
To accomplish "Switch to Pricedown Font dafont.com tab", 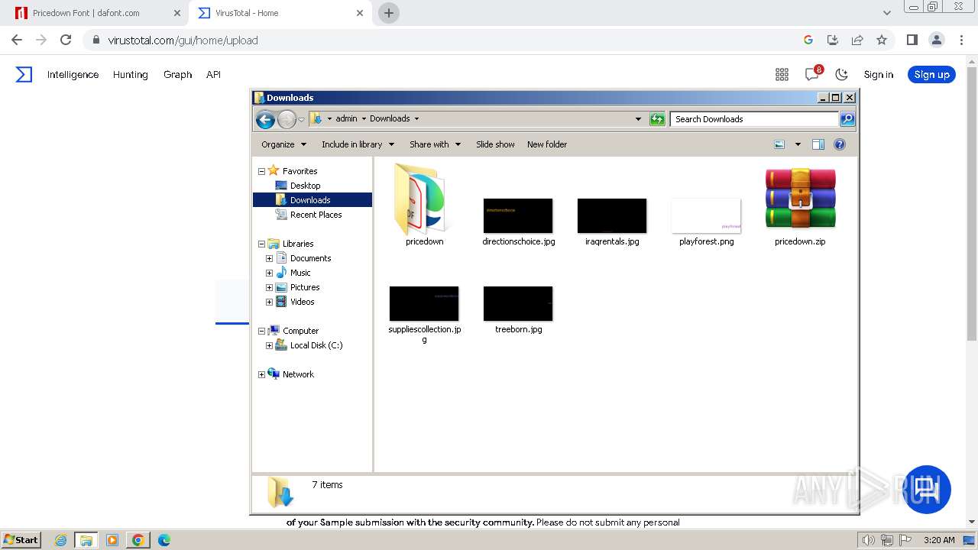I will click(99, 13).
